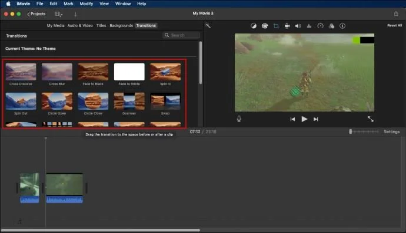The image size is (406, 233).
Task: Select the Transitions tab
Action: [x=146, y=26]
